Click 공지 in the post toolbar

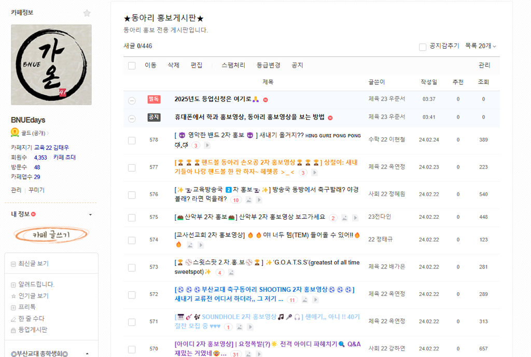297,65
